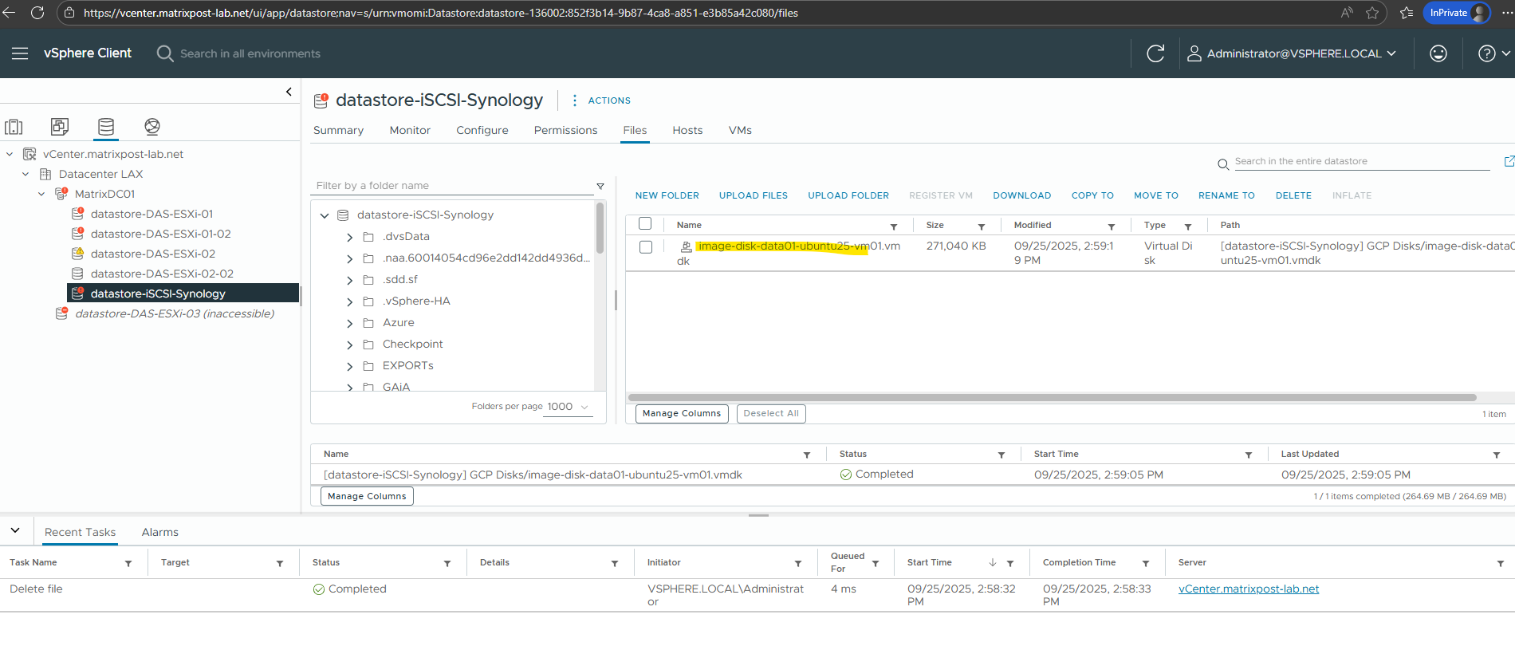This screenshot has height=646, width=1515.
Task: Switch to Networking inventory icon
Action: pos(152,127)
